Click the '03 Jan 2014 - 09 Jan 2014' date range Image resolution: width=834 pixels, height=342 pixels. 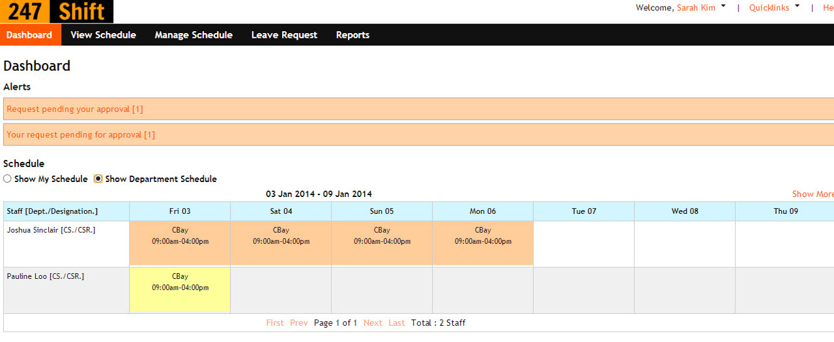click(319, 194)
